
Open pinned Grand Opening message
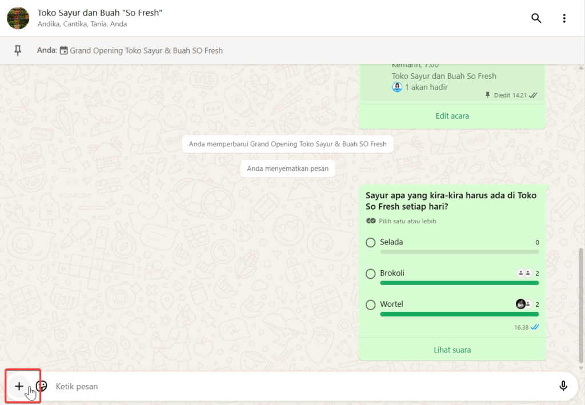(146, 51)
